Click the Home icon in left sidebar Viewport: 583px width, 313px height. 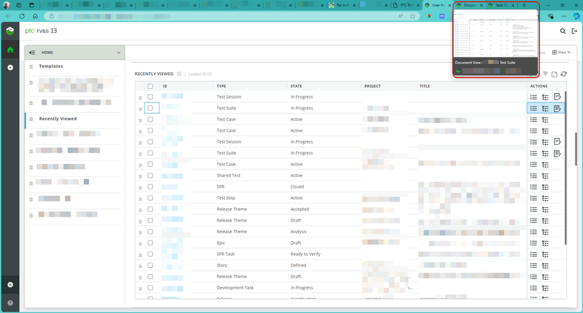[10, 50]
